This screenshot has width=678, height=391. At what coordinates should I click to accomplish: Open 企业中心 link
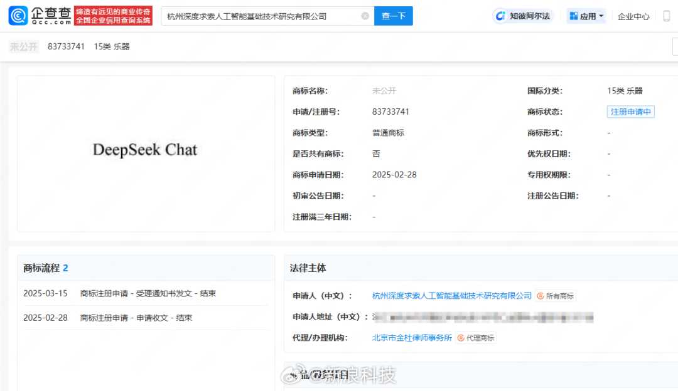pyautogui.click(x=633, y=16)
